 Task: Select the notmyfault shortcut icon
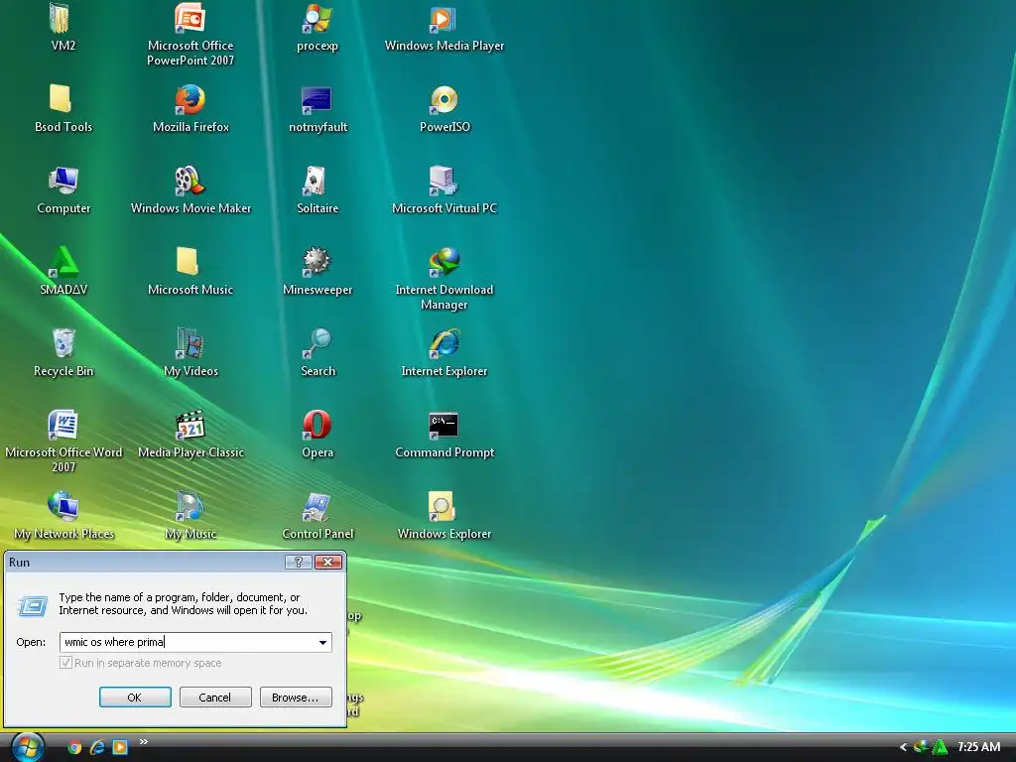(317, 99)
